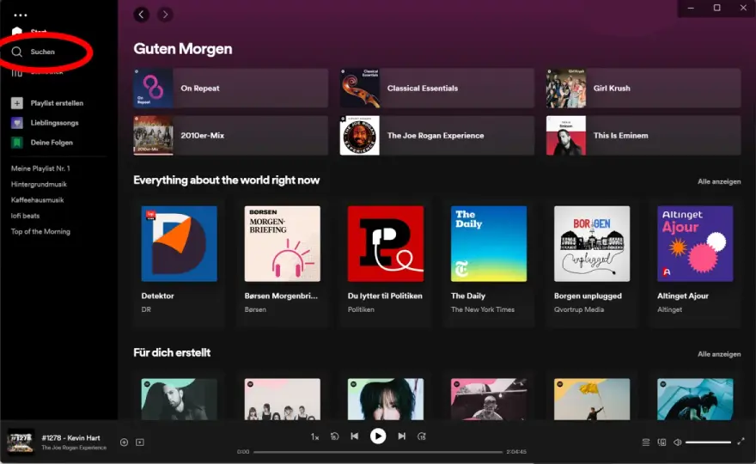Open Meine Playlist Nr. 1
This screenshot has width=756, height=464.
pyautogui.click(x=40, y=168)
